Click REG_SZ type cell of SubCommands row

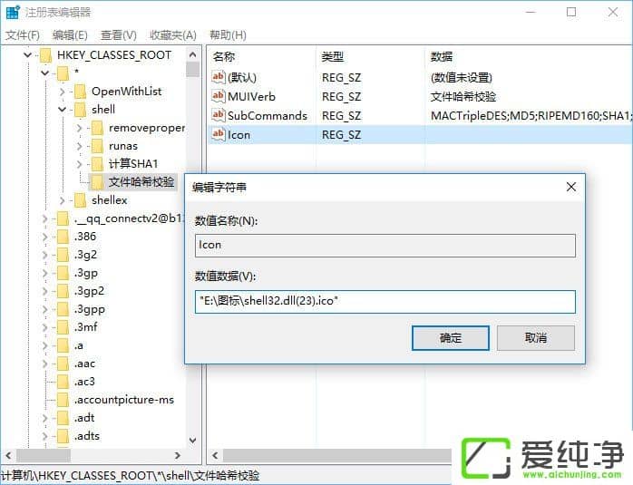tap(342, 116)
